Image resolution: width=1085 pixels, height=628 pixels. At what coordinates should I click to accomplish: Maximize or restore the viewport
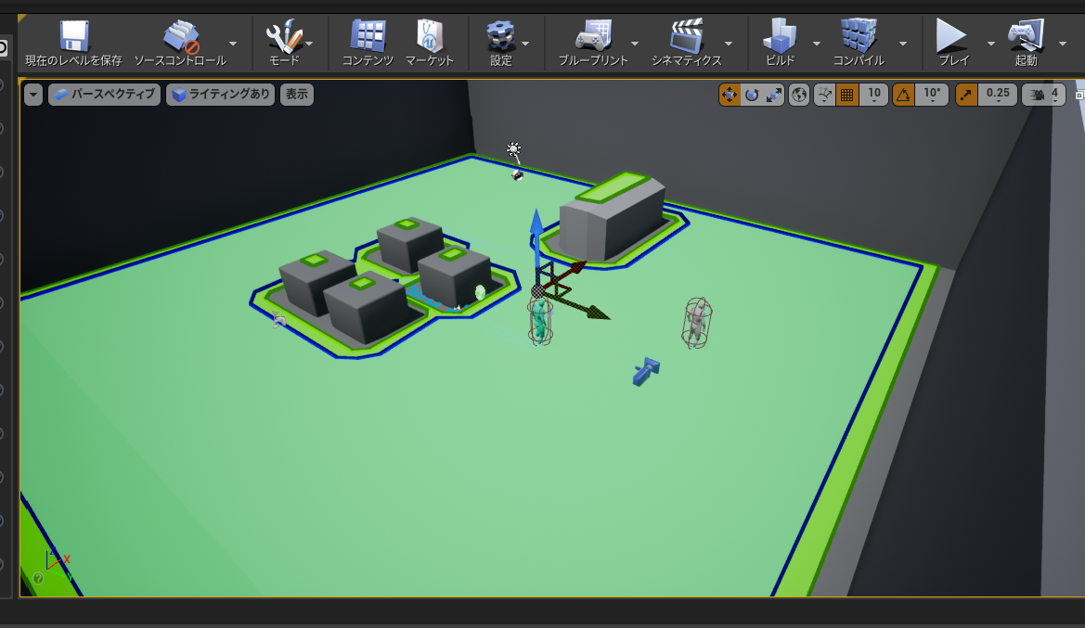pos(1080,95)
